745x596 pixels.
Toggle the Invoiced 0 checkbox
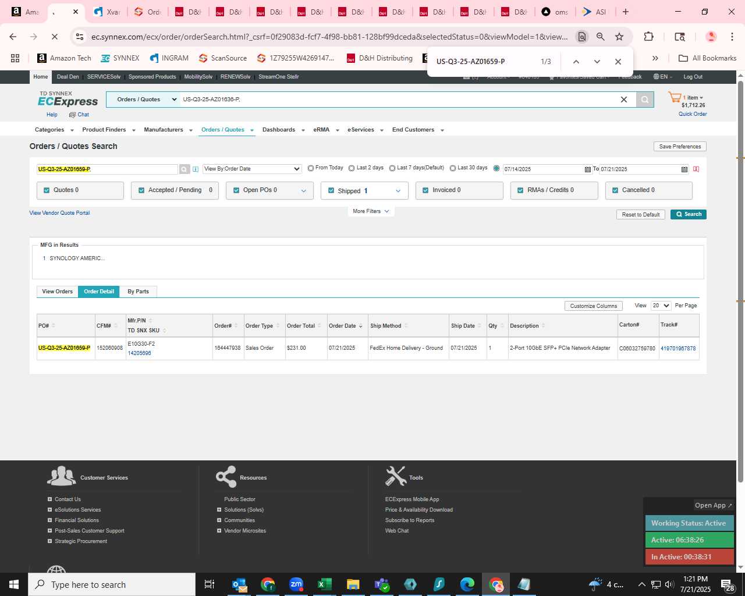tap(425, 190)
